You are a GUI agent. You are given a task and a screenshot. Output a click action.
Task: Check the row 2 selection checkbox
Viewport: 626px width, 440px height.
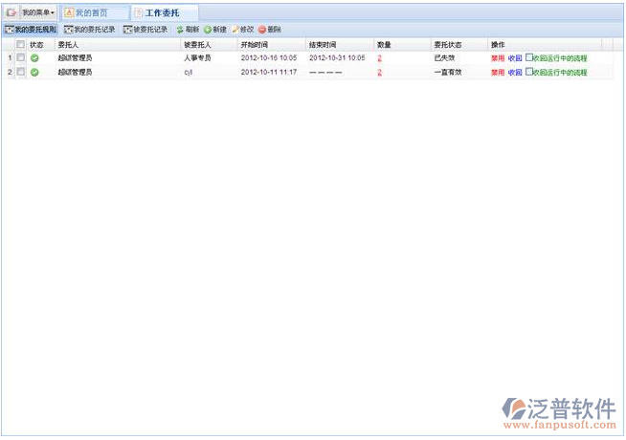coord(21,72)
